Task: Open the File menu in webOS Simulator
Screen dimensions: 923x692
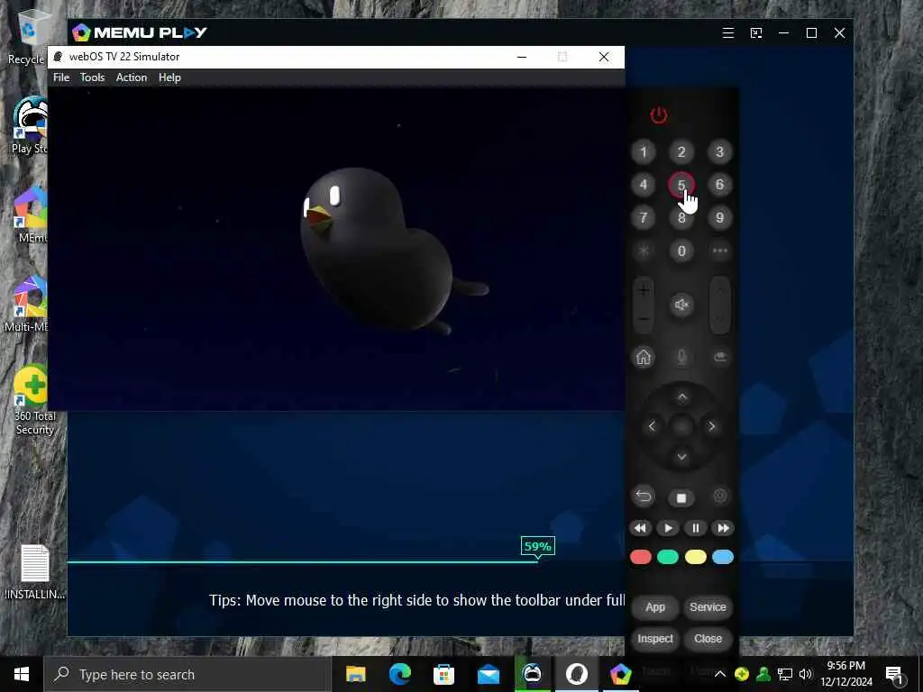Action: click(61, 77)
